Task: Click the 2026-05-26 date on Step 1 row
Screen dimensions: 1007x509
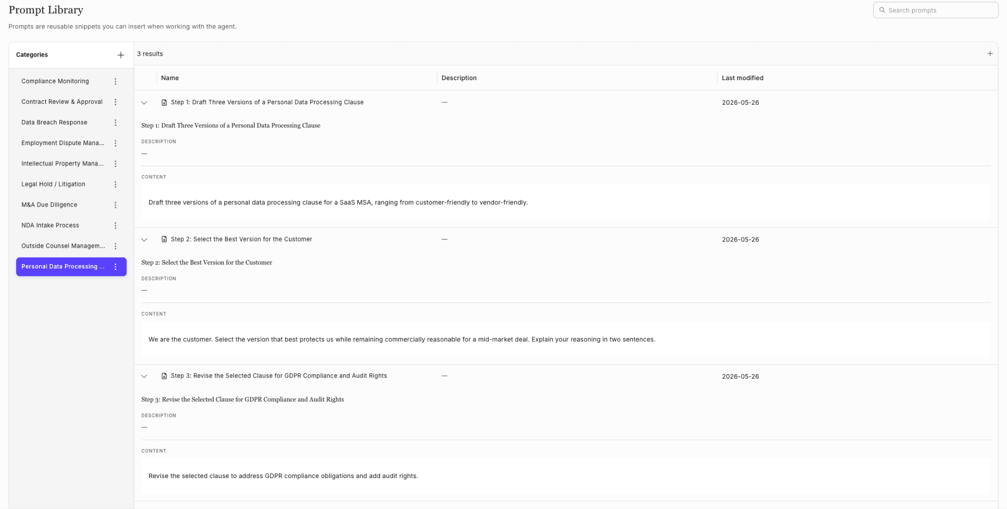Action: click(x=740, y=103)
